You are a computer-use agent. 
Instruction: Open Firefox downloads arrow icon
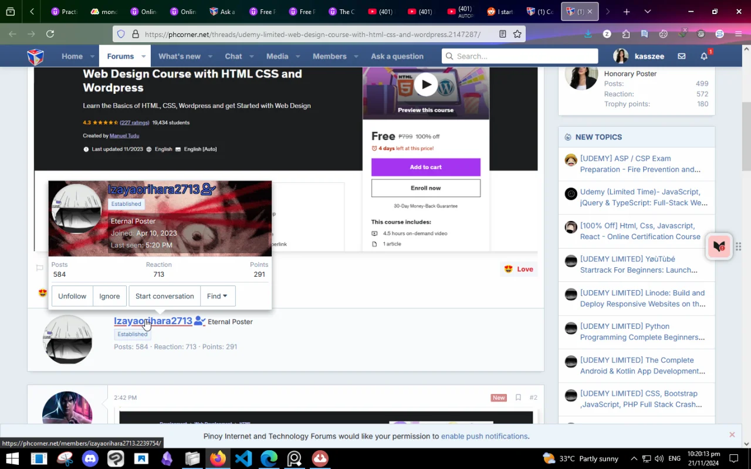point(588,34)
